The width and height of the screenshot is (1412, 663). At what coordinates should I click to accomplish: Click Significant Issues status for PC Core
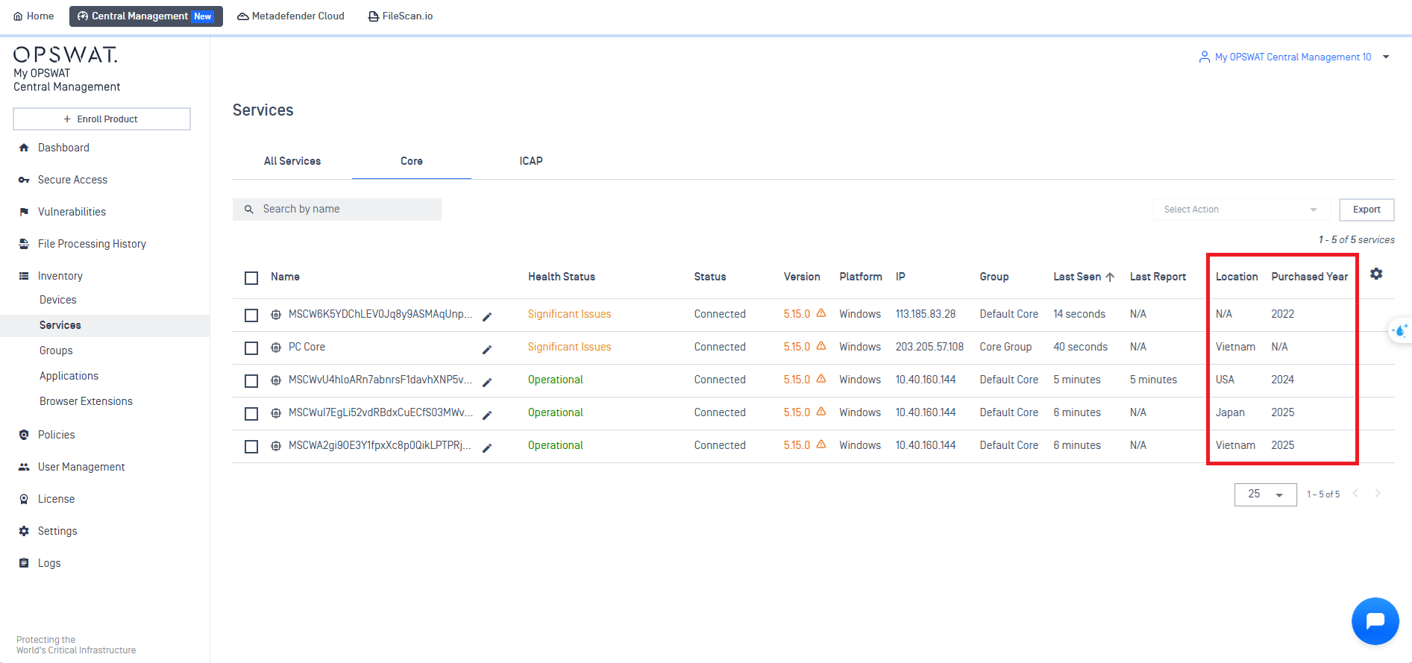click(569, 347)
